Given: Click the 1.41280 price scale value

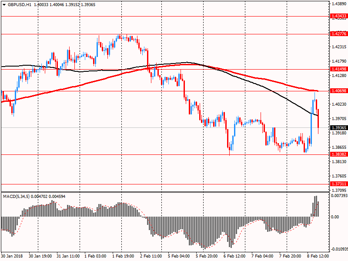Looking at the screenshot, I should pos(339,75).
